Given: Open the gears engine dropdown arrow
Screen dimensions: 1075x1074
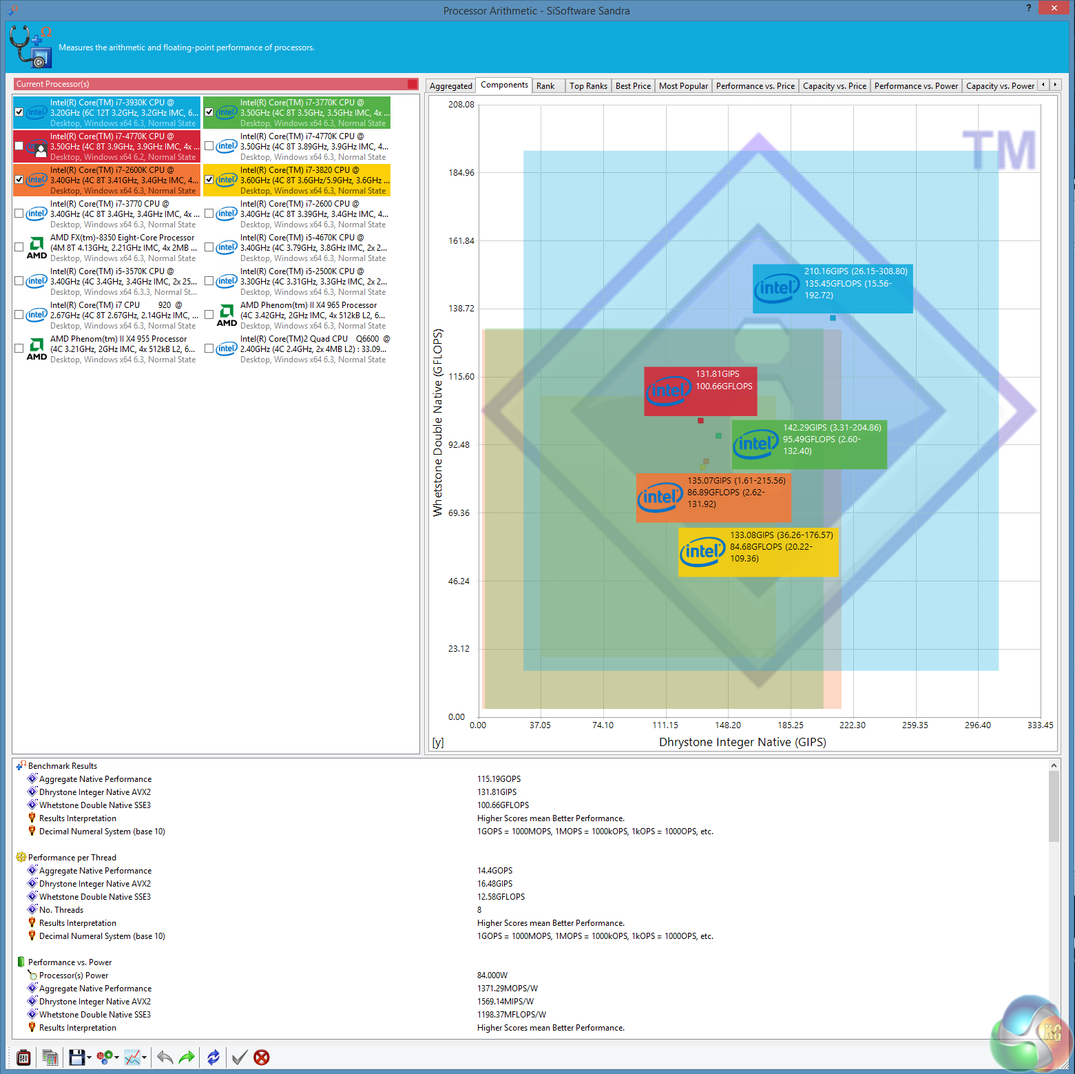Looking at the screenshot, I should [116, 1057].
